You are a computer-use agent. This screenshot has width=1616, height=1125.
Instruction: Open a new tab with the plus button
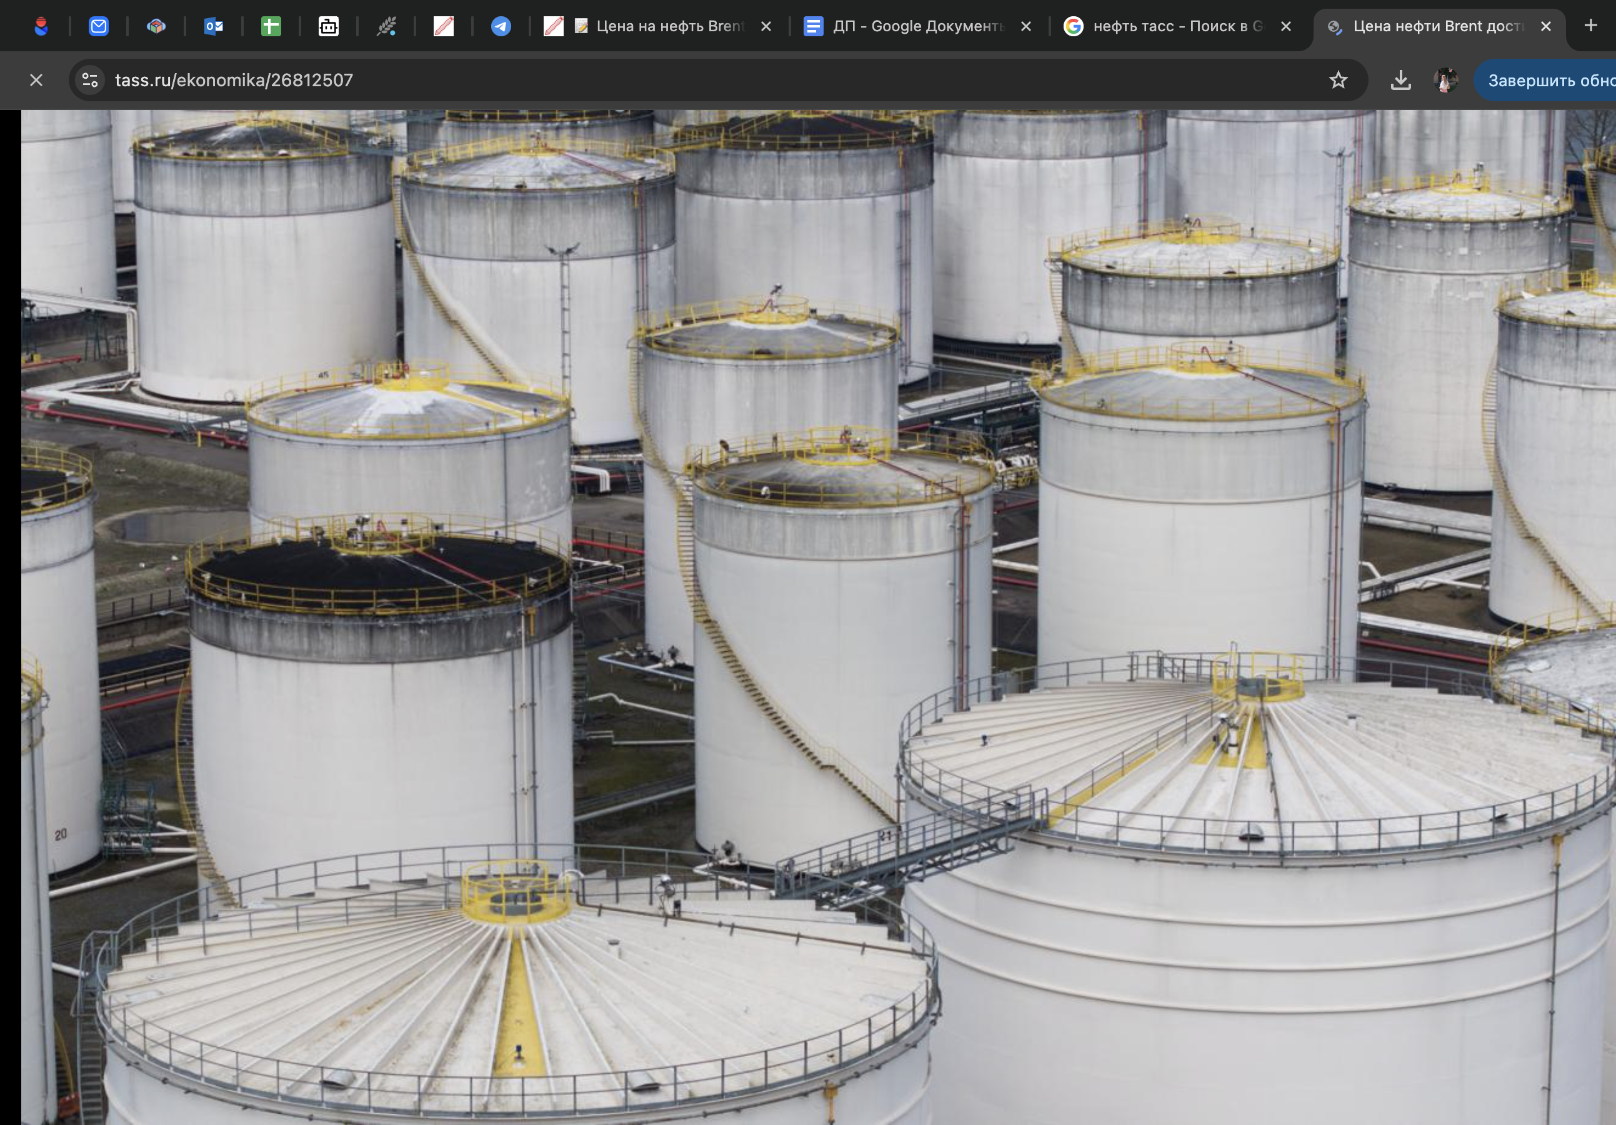click(1590, 26)
